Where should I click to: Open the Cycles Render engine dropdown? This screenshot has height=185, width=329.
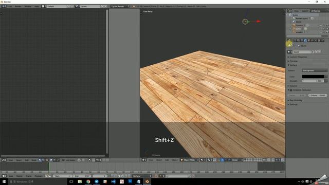click(x=120, y=7)
